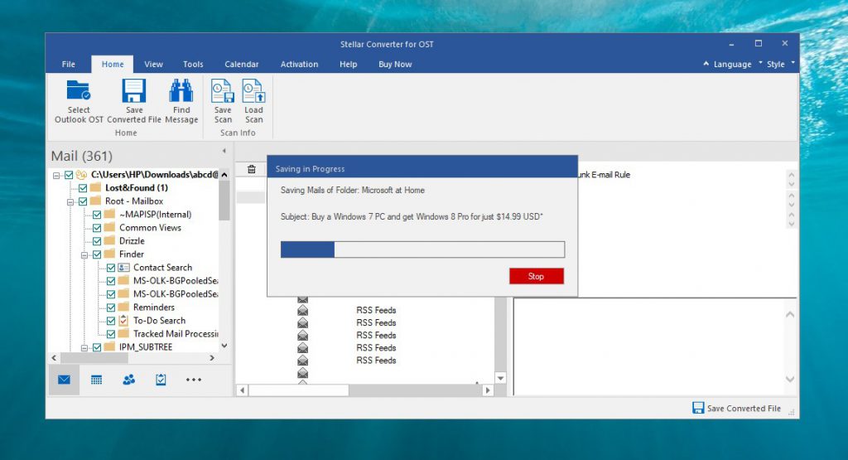Click envelope icon of last RSS Feeds row
The height and width of the screenshot is (460, 848).
(x=303, y=361)
